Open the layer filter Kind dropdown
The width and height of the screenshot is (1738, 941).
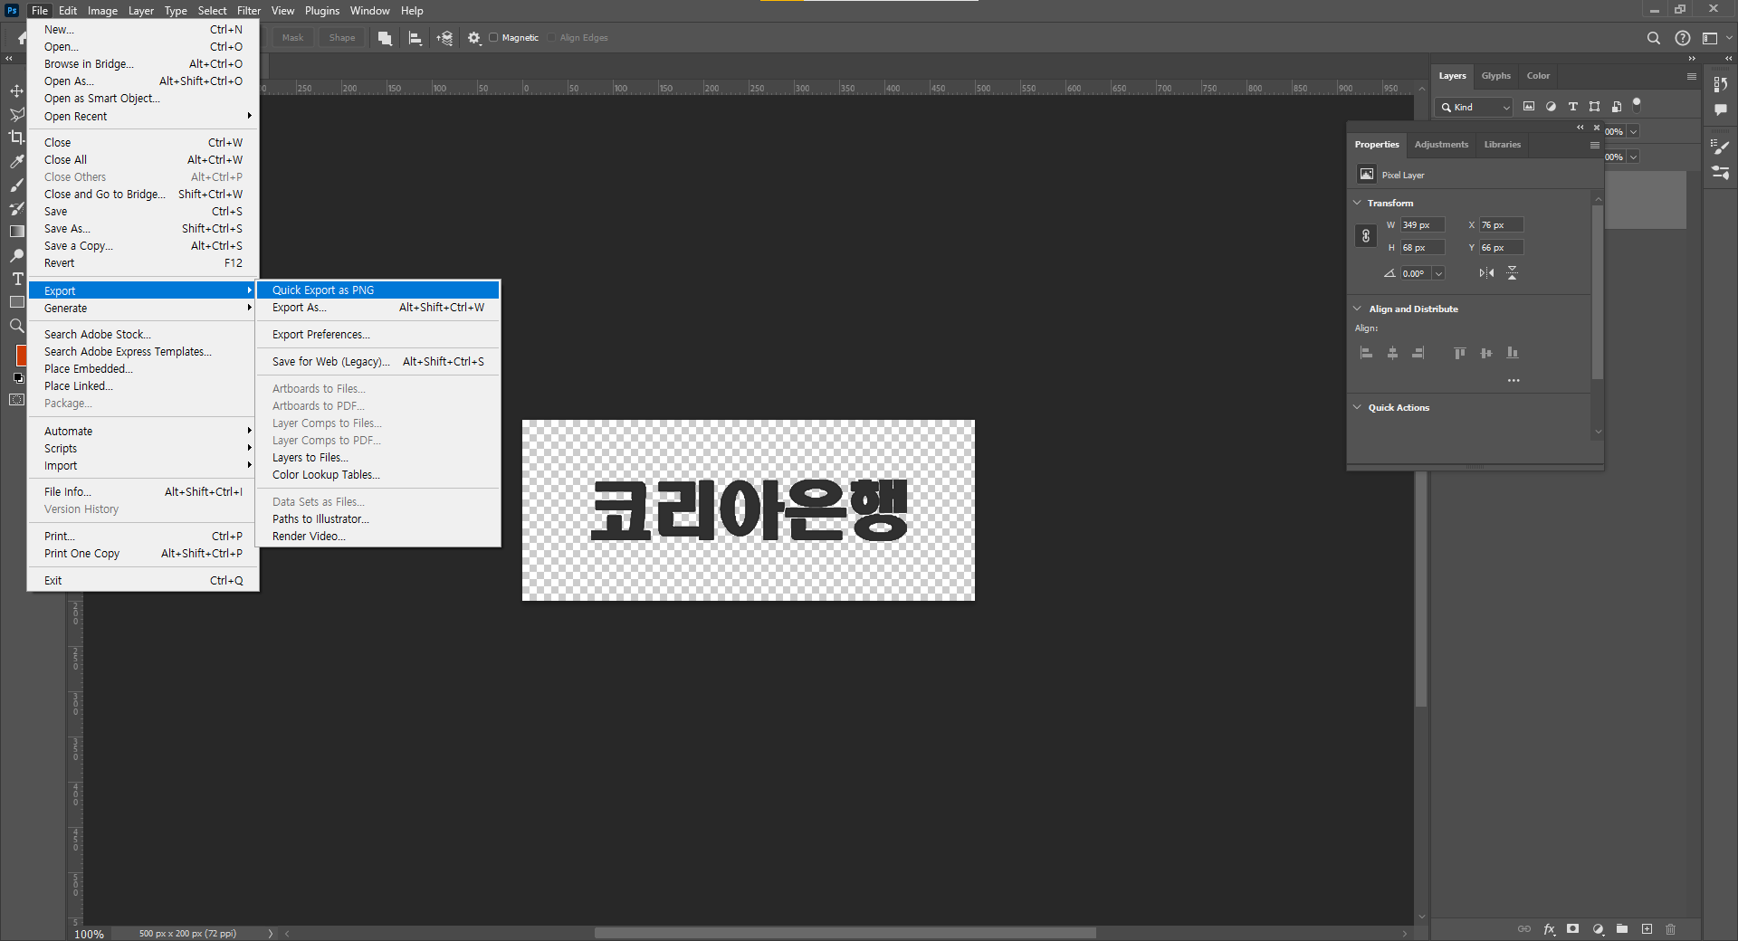pos(1475,107)
